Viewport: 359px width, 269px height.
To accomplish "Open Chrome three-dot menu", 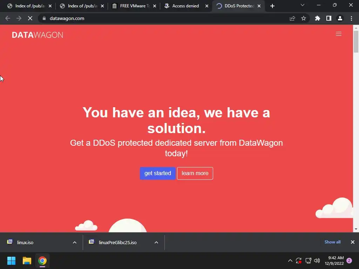I will (x=351, y=18).
